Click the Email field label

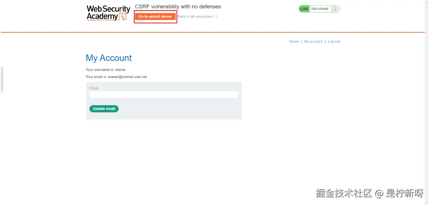[94, 88]
